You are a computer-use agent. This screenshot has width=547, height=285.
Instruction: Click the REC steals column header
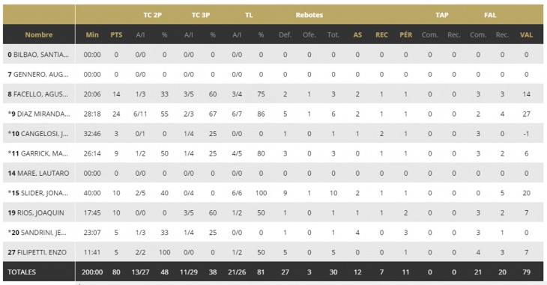click(381, 35)
